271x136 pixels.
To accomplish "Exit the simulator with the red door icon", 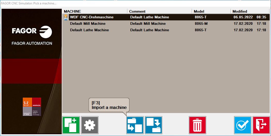I will (261, 125).
